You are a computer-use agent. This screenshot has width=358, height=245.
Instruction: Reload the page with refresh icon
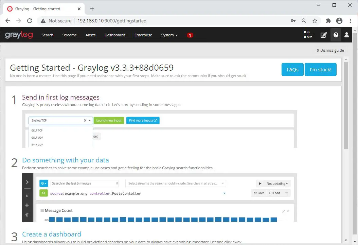pos(30,21)
